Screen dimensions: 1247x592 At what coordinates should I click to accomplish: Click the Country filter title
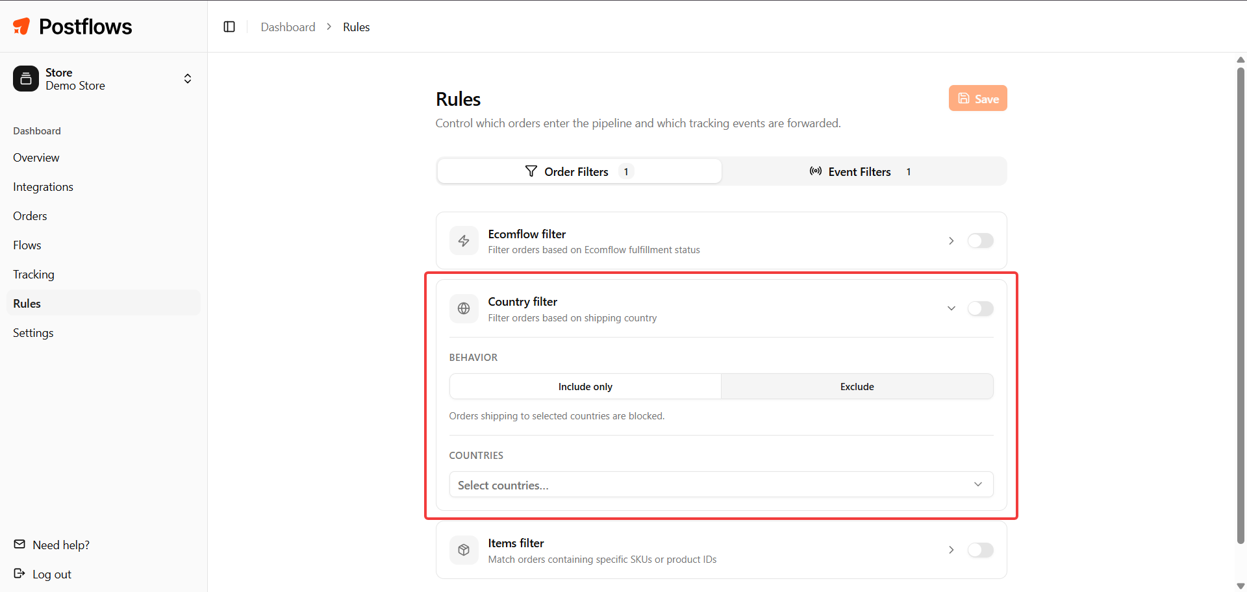pyautogui.click(x=523, y=301)
